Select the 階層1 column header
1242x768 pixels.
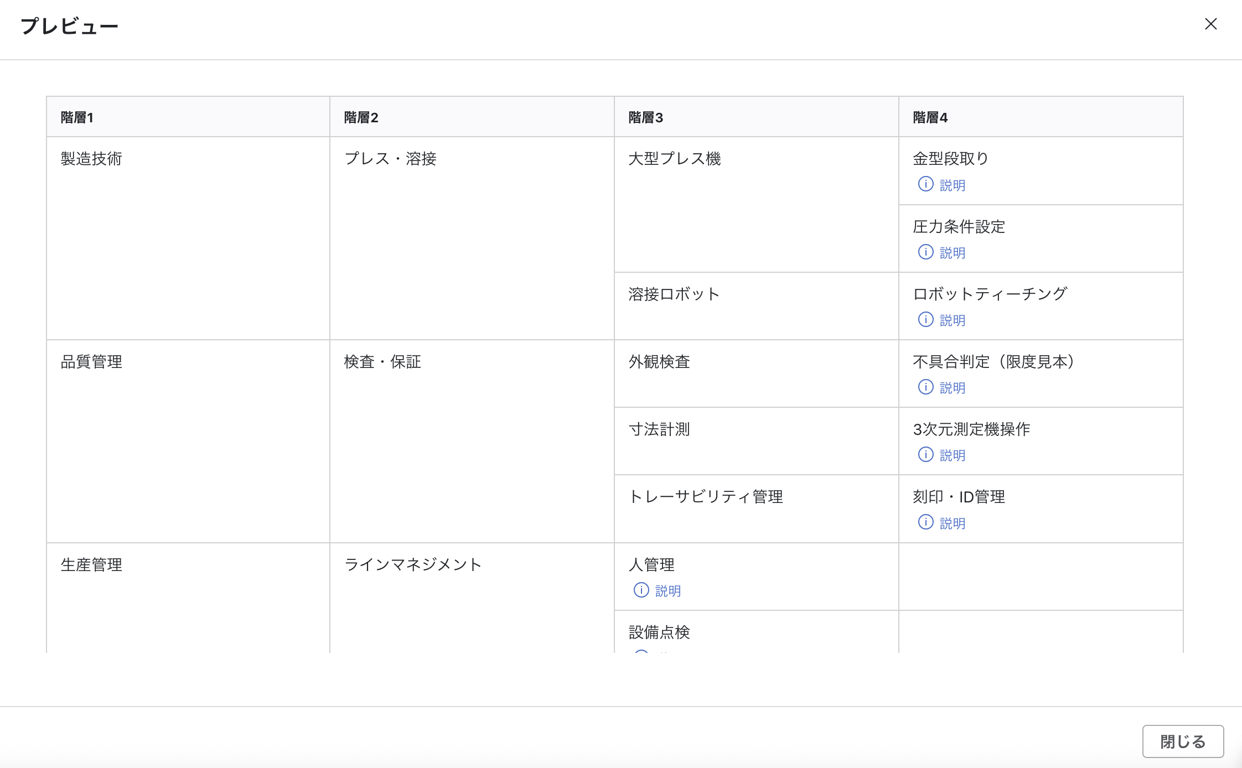click(x=76, y=117)
